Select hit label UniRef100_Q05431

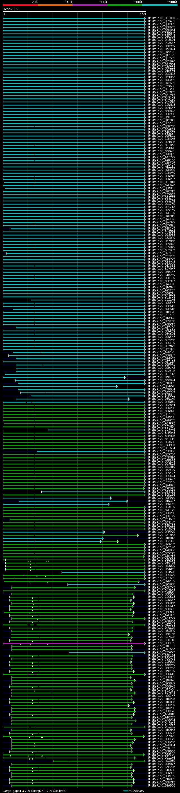[161, 21]
